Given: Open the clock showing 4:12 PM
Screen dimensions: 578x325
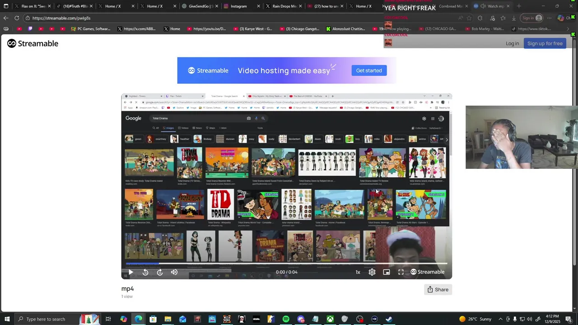Looking at the screenshot, I should (x=552, y=319).
